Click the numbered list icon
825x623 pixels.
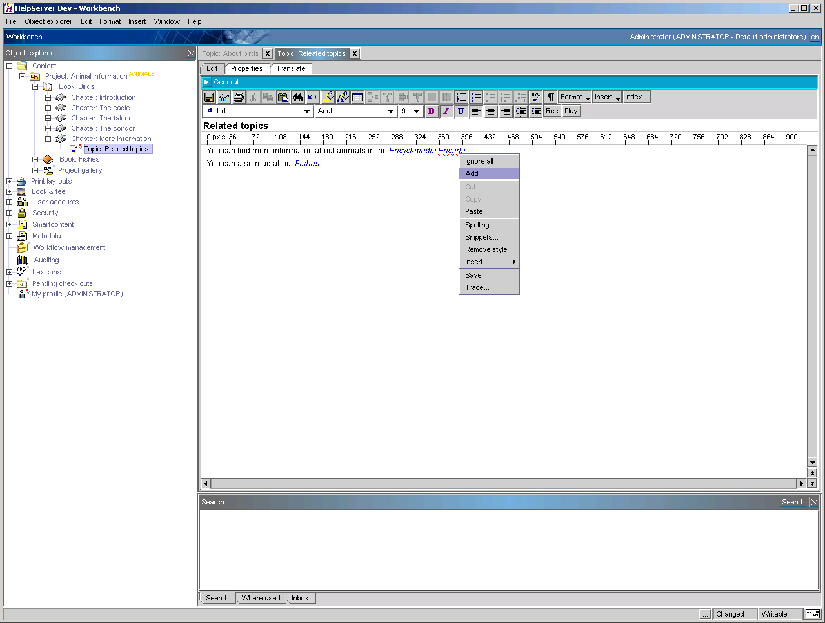click(x=461, y=97)
